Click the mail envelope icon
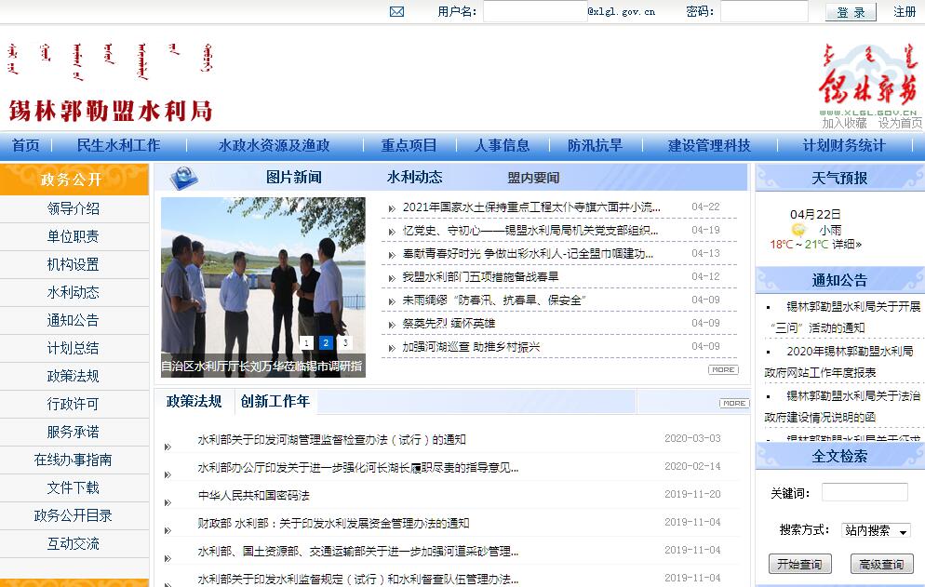 point(396,12)
